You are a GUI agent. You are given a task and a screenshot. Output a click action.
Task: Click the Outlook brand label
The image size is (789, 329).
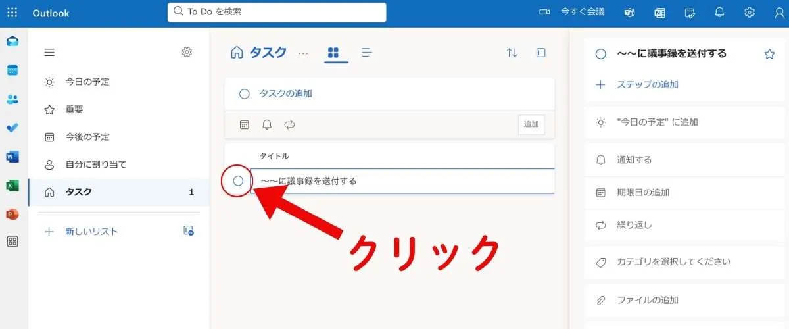point(51,13)
